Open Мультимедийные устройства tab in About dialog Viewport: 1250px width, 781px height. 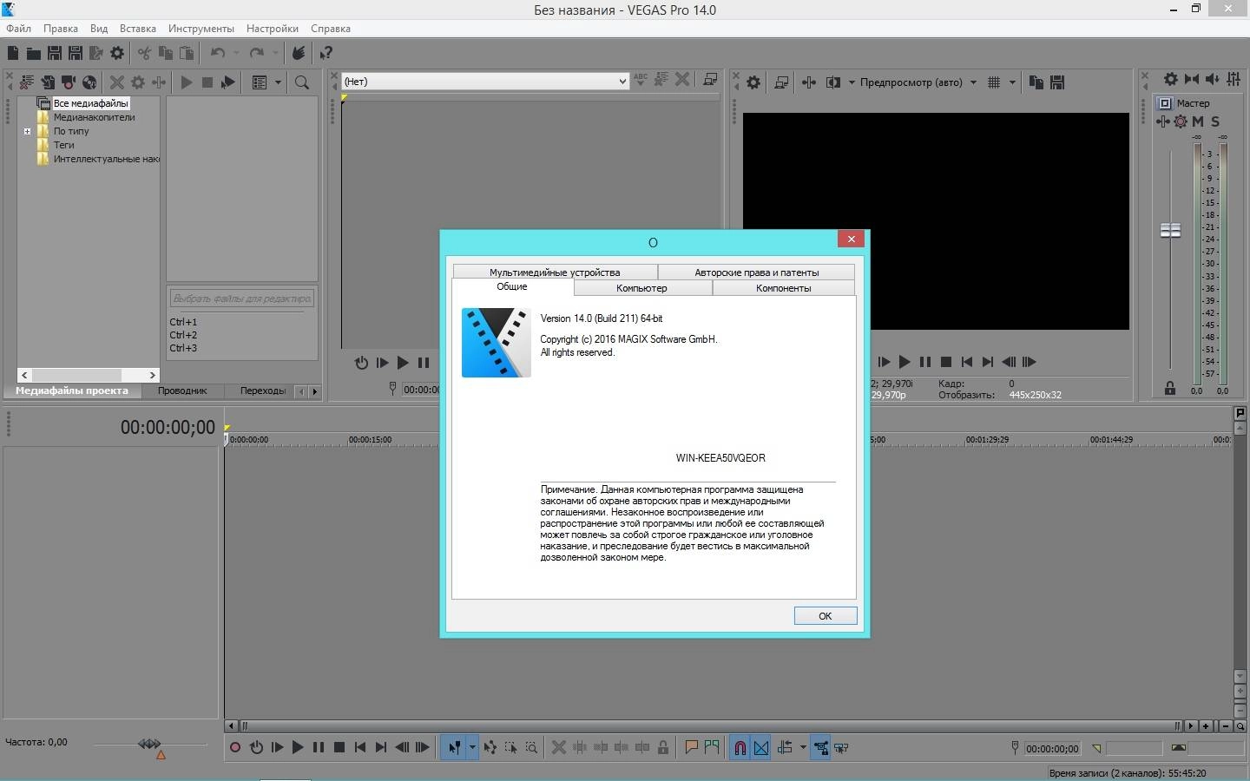point(555,272)
